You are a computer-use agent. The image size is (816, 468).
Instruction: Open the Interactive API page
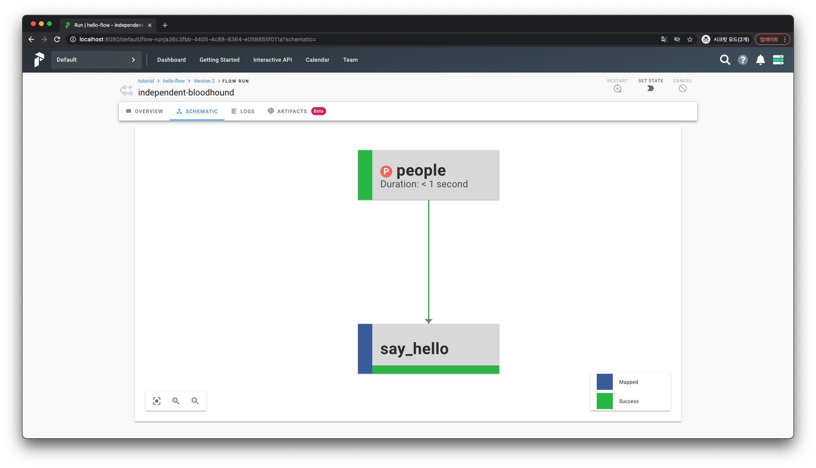(x=272, y=60)
